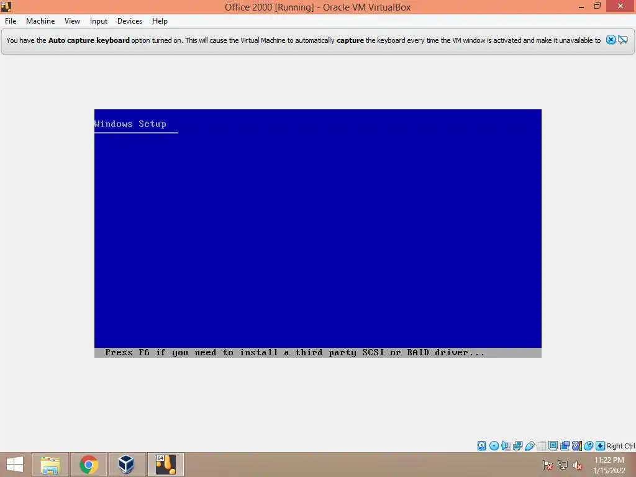Click the mouse integration status icon
The image size is (636, 477).
[x=588, y=446]
